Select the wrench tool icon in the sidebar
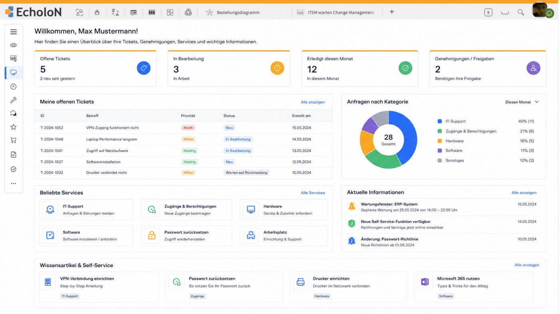The width and height of the screenshot is (560, 314). (x=14, y=100)
